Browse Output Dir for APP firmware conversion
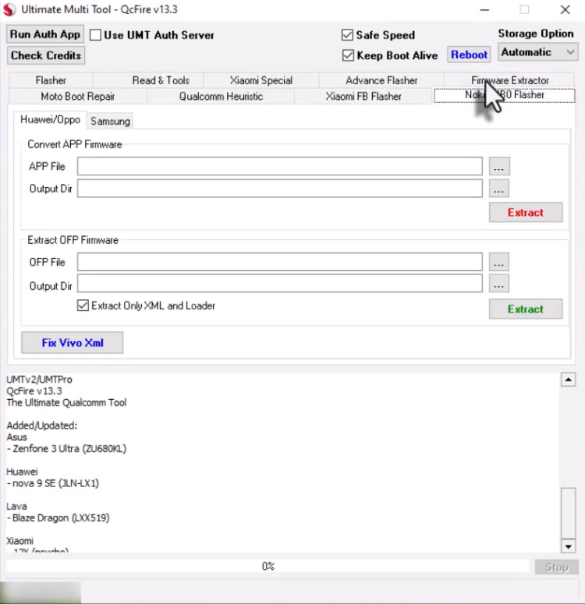This screenshot has height=604, width=585. click(499, 189)
